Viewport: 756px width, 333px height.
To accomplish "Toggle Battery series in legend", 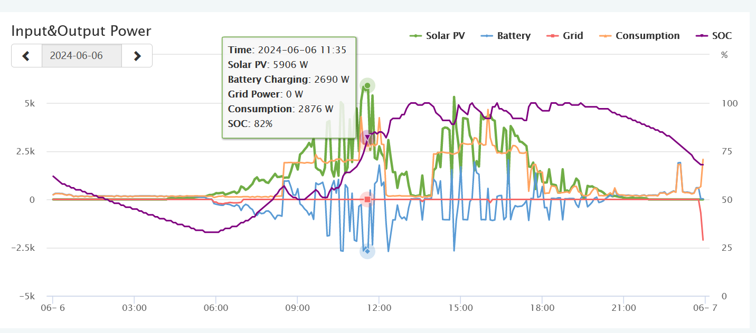I will coord(506,36).
